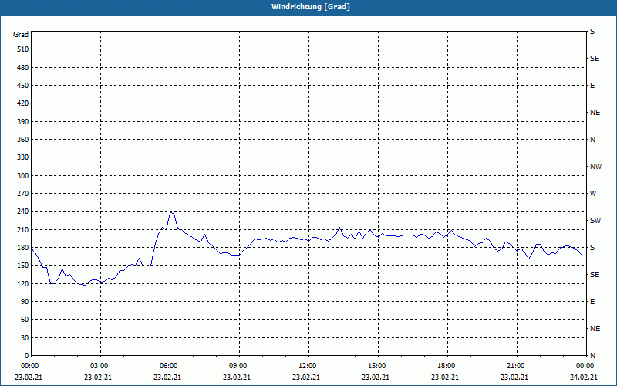Click the 'Grad' axis unit label
The width and height of the screenshot is (617, 386).
point(21,35)
